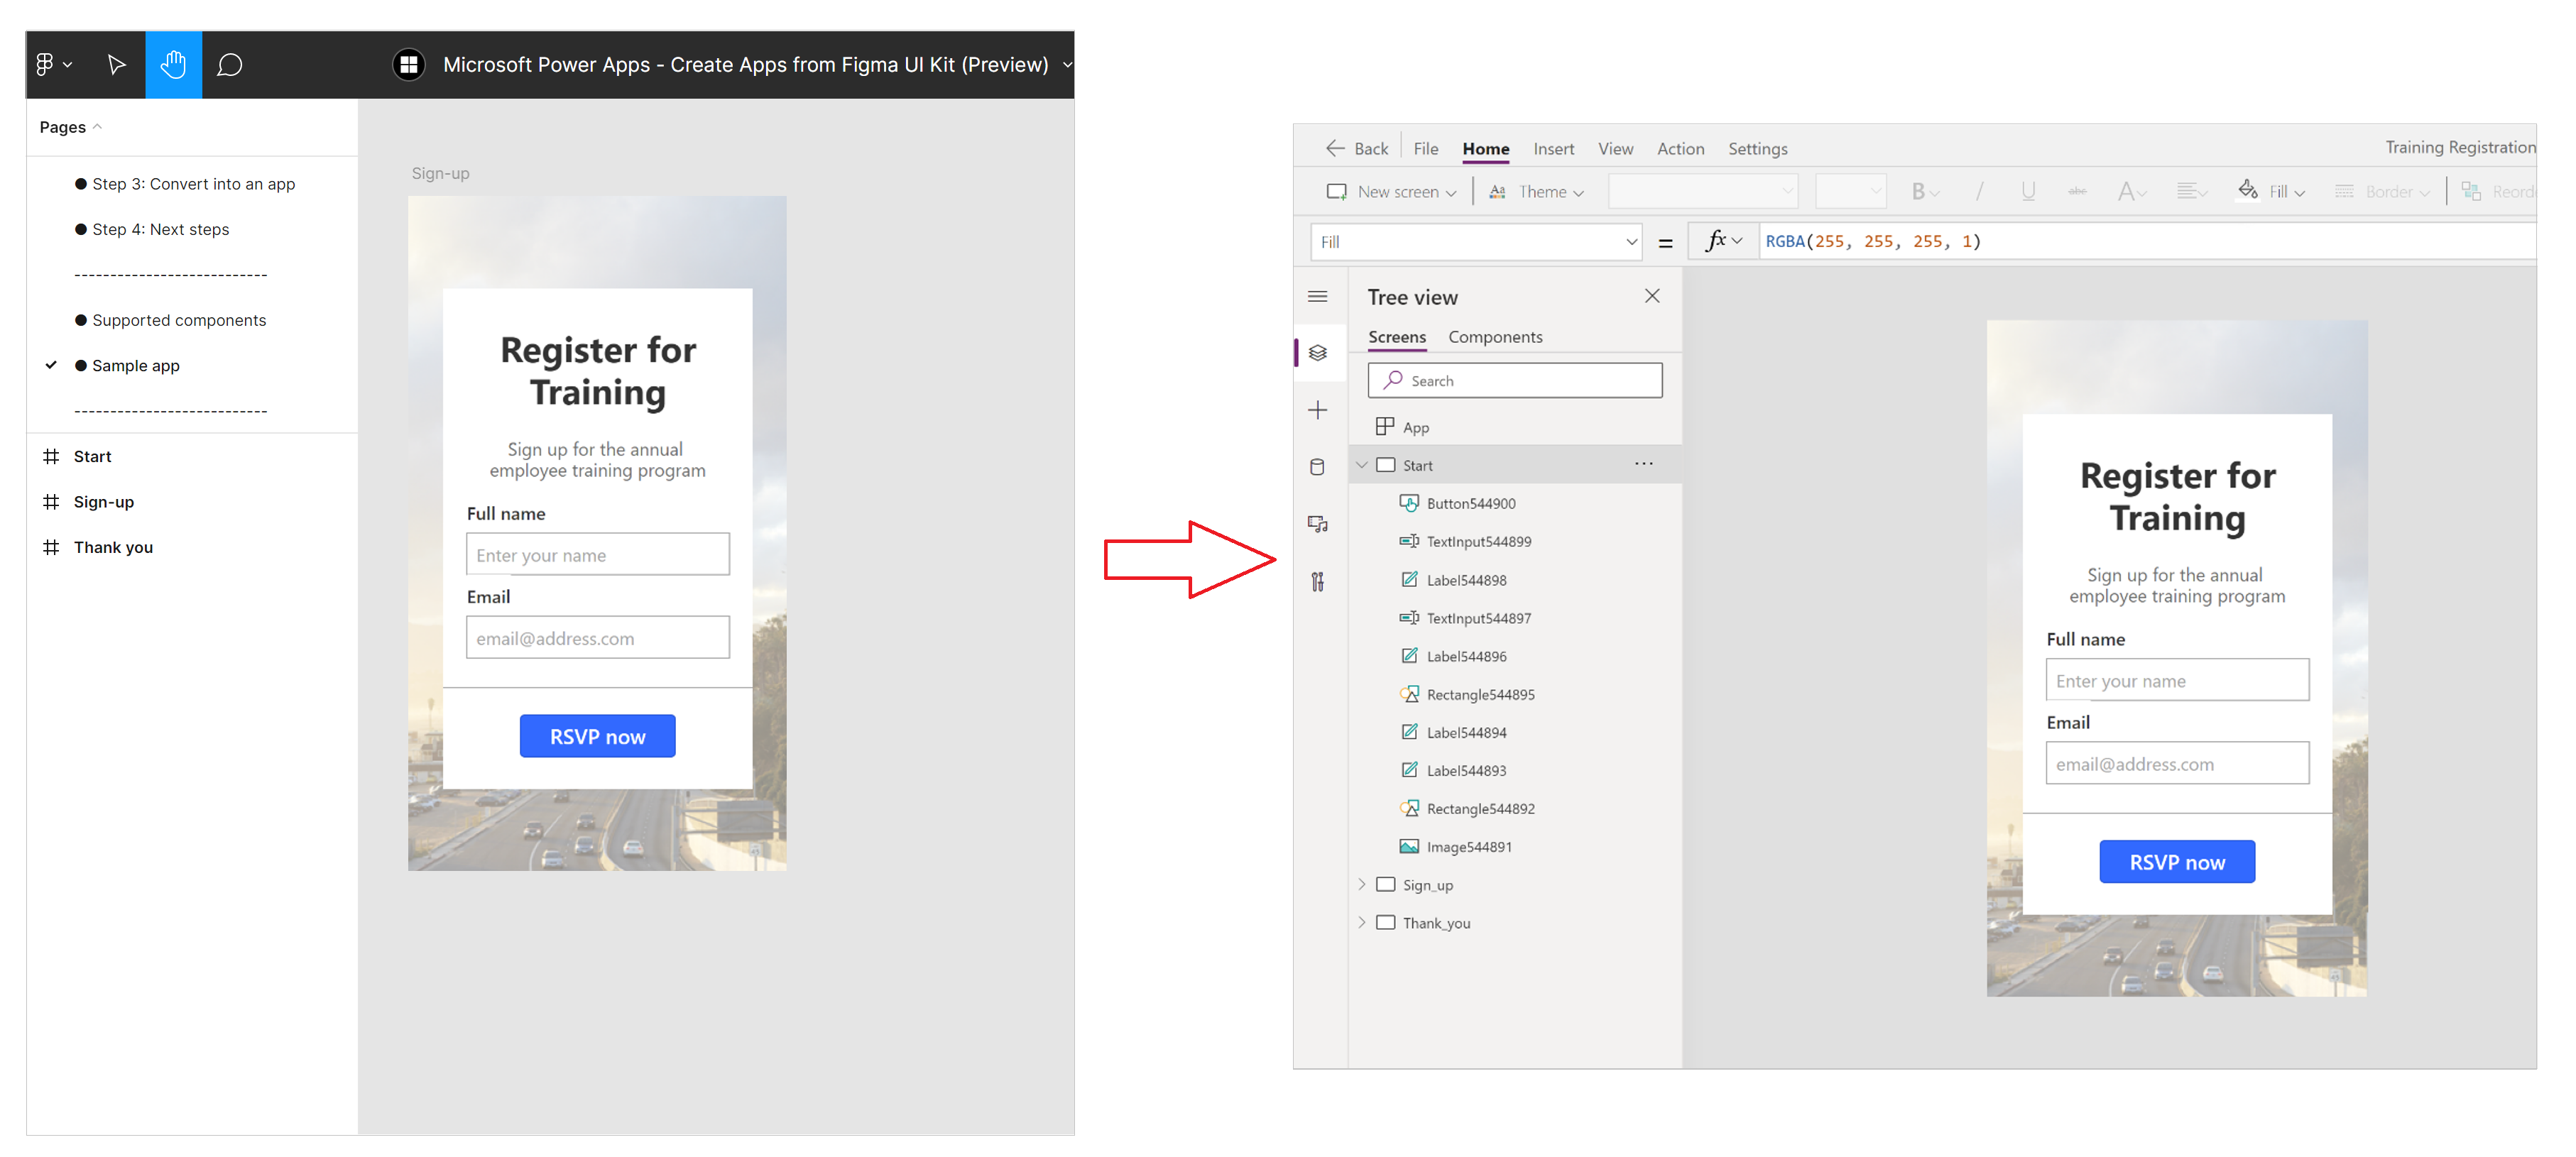Screen dimensions: 2576x1157
Task: Click the New screen dropdown arrow
Action: pyautogui.click(x=1452, y=192)
